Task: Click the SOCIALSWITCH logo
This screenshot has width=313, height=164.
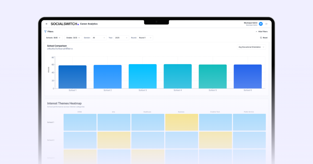Action: click(x=64, y=24)
